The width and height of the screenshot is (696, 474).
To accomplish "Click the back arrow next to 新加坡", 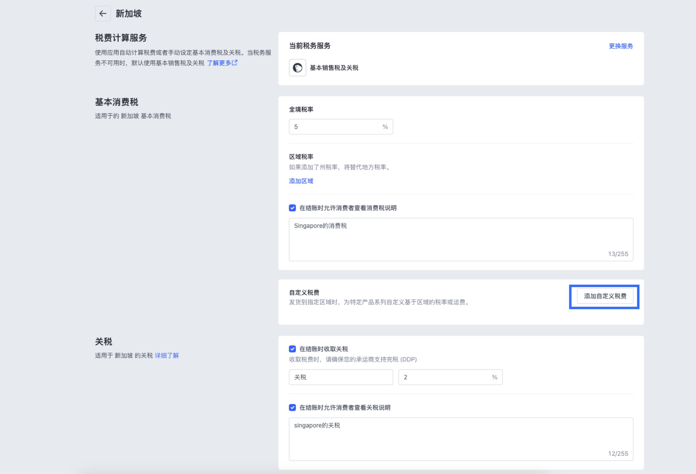I will tap(103, 14).
